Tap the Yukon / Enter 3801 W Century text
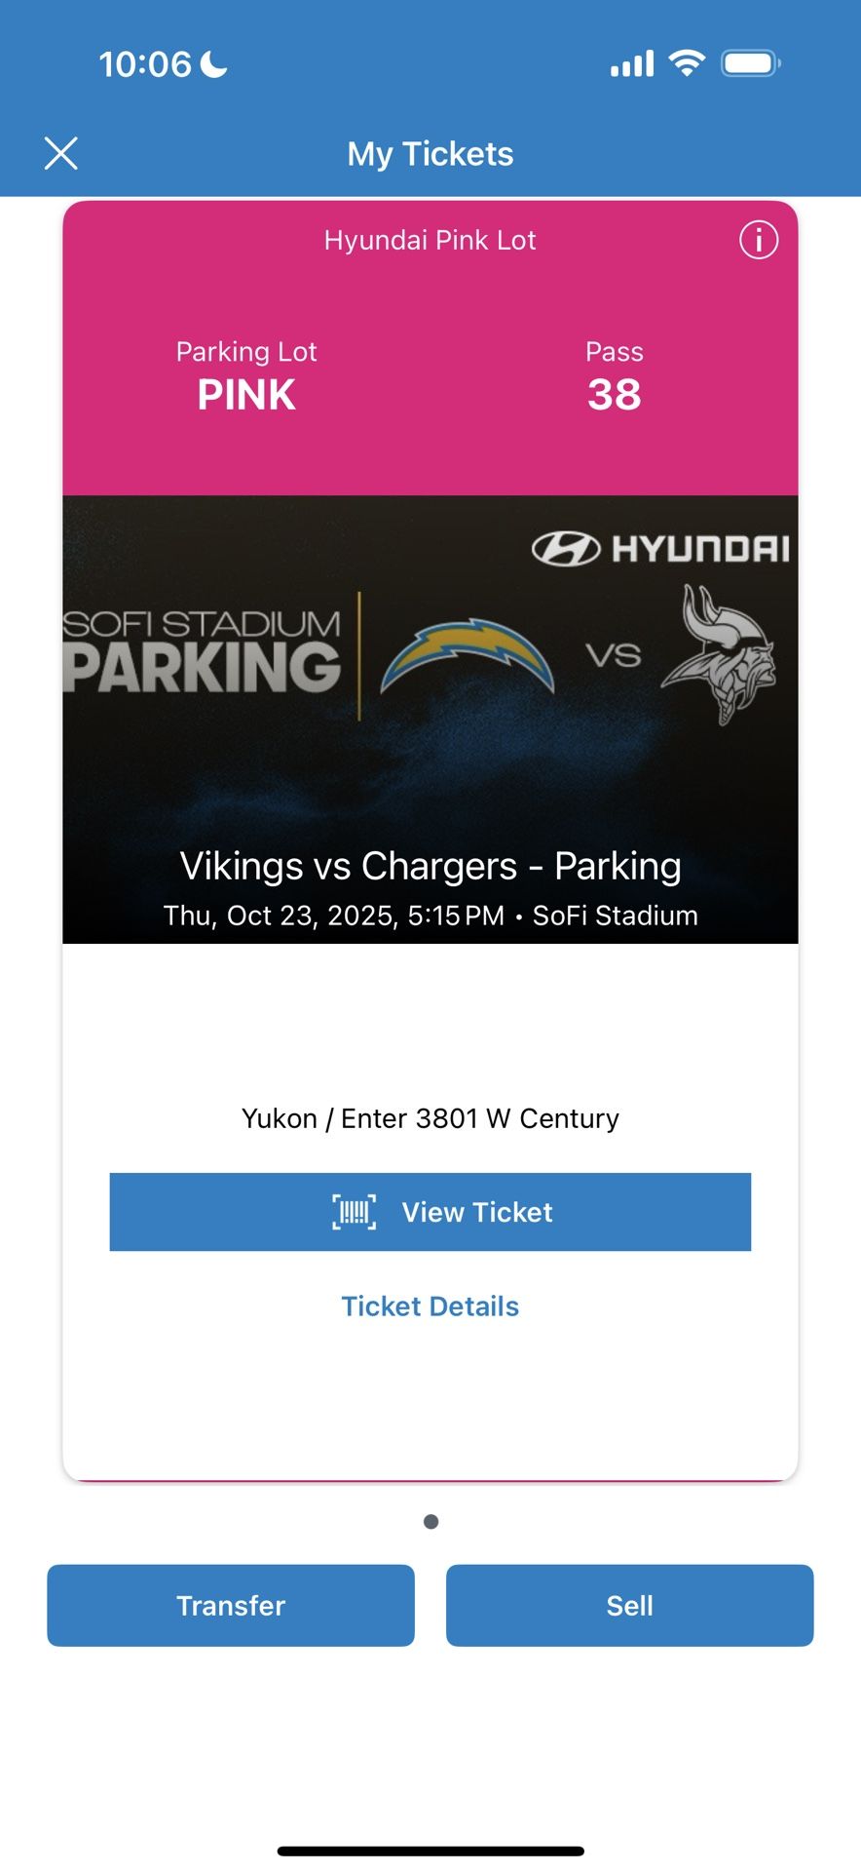This screenshot has height=1872, width=861. [430, 1118]
